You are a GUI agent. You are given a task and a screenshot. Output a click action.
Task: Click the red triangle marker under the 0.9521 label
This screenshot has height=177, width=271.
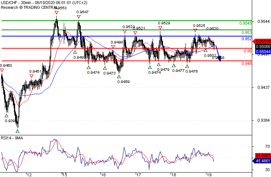[x=135, y=33]
